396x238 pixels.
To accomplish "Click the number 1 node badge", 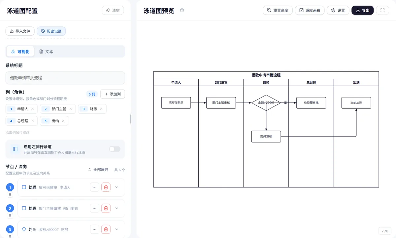I will pyautogui.click(x=10, y=187).
